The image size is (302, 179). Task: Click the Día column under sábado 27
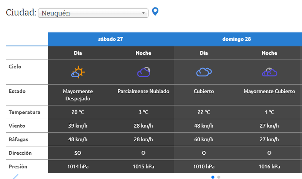coord(78,53)
